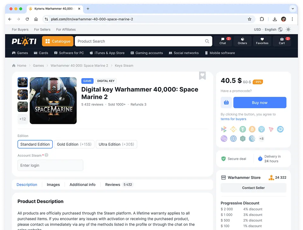Image resolution: width=303 pixels, height=230 pixels.
Task: Open a new browser tab
Action: click(88, 9)
